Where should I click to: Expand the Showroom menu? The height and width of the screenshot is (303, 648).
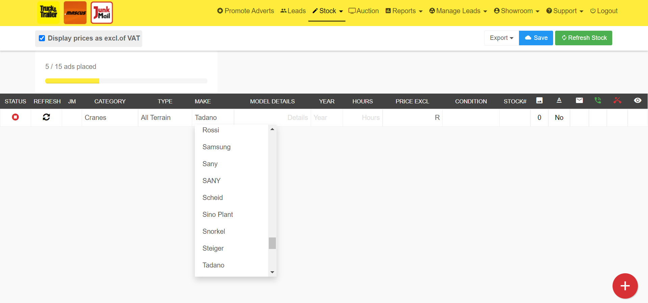(517, 11)
